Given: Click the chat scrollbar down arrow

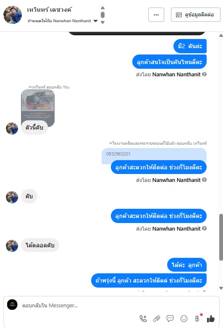Looking at the screenshot, I should click(221, 288).
